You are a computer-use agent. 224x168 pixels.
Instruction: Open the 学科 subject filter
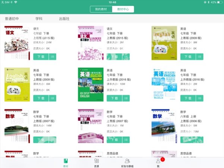[39, 19]
